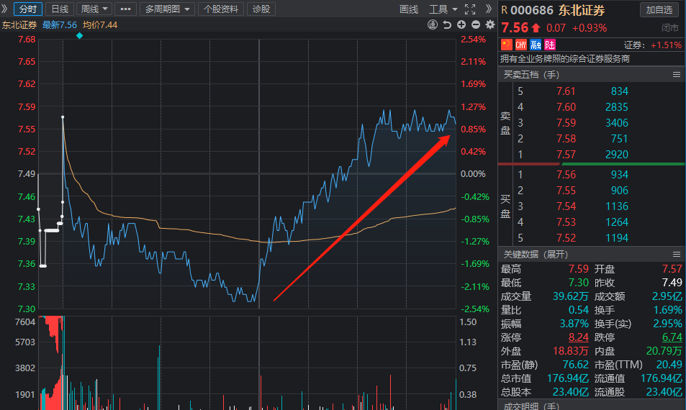This screenshot has width=686, height=410.
Task: Click the cyan diamond marker above chart
Action: pos(79,35)
